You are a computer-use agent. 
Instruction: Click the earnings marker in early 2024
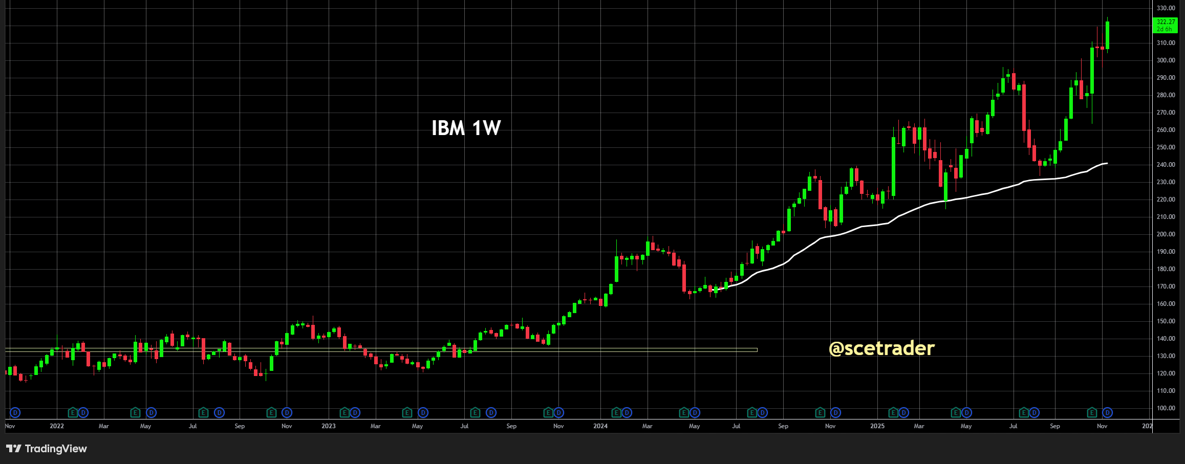(616, 412)
